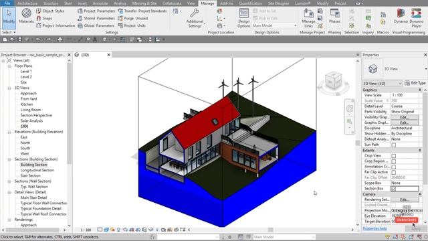The height and width of the screenshot is (241, 428).
Task: Open Phases dialog
Action: click(x=334, y=16)
